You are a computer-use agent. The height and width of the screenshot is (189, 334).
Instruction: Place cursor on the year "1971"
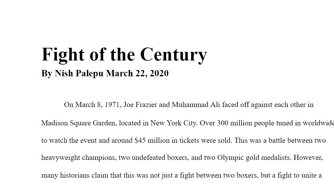pos(113,105)
